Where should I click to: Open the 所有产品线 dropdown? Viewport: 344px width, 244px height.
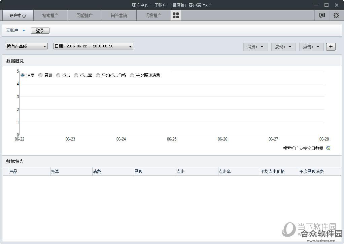click(x=27, y=46)
